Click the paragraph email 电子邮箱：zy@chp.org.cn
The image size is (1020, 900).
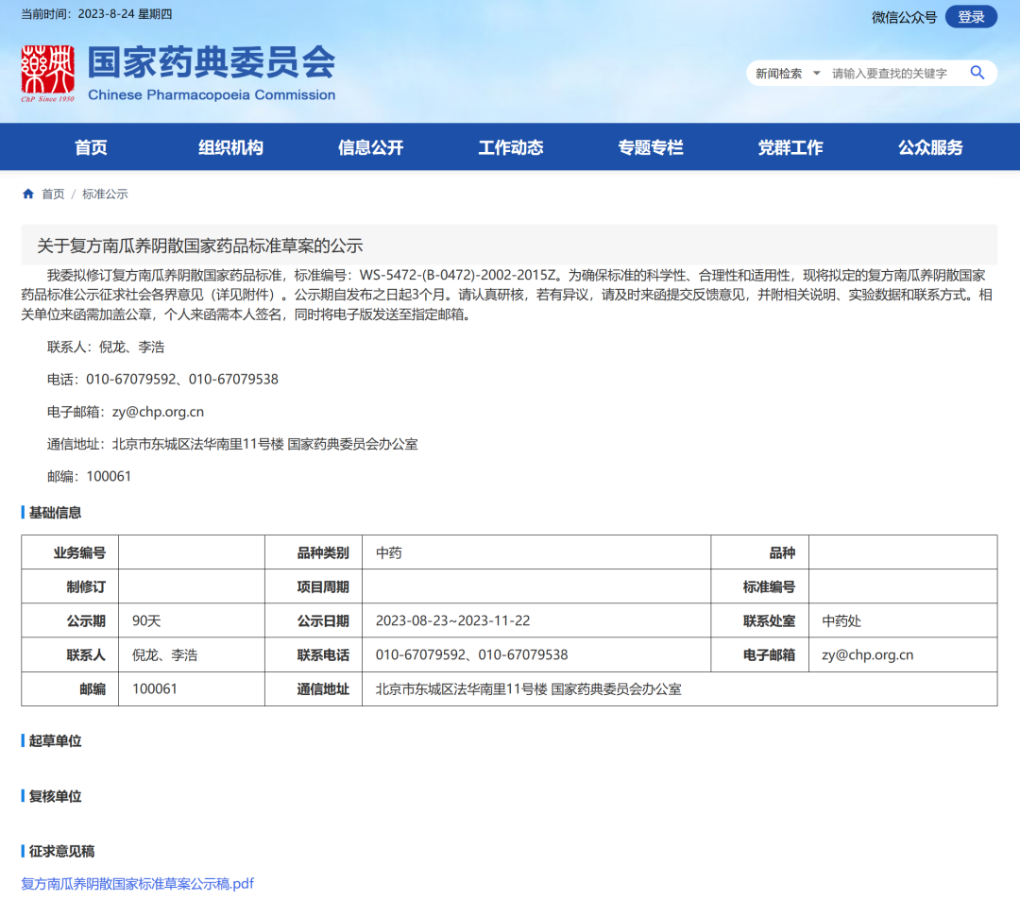126,412
